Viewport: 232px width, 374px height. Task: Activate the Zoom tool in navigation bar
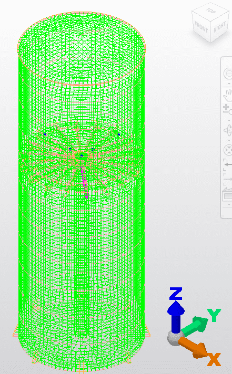point(227,109)
